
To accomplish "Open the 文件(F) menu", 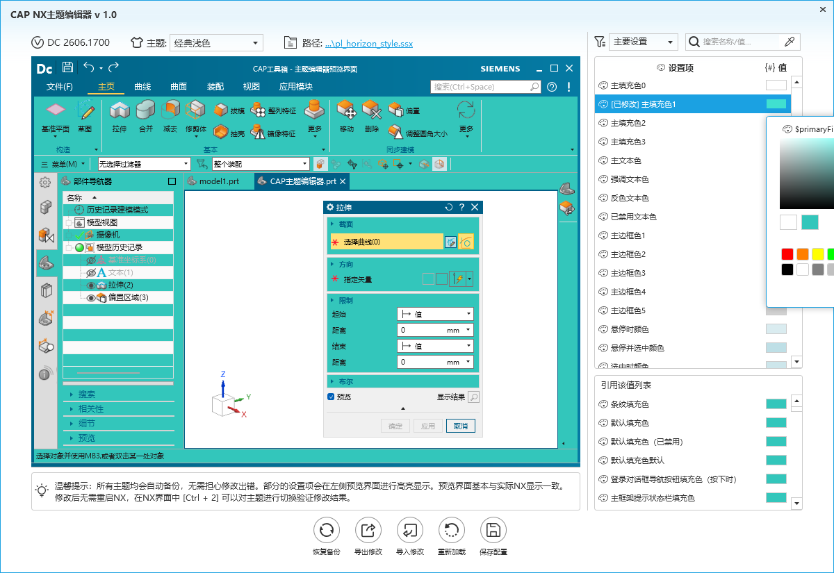I will pyautogui.click(x=59, y=87).
